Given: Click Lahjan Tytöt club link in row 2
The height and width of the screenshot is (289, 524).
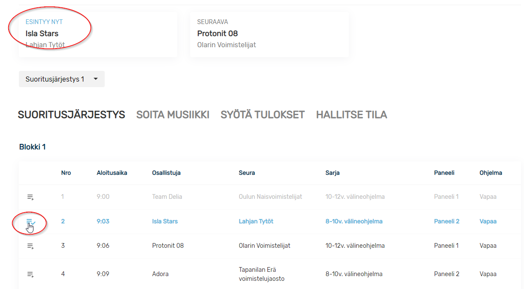Looking at the screenshot, I should [256, 222].
